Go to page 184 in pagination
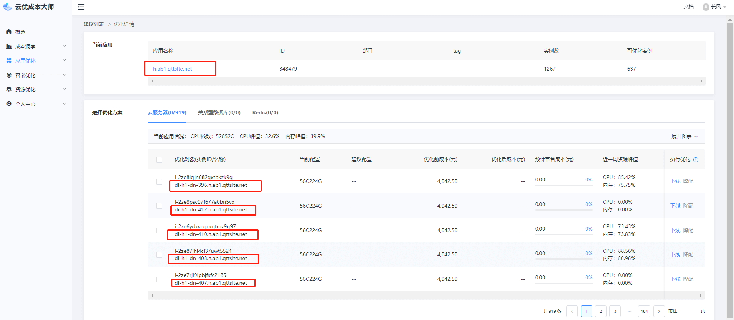This screenshot has height=320, width=734. click(644, 311)
